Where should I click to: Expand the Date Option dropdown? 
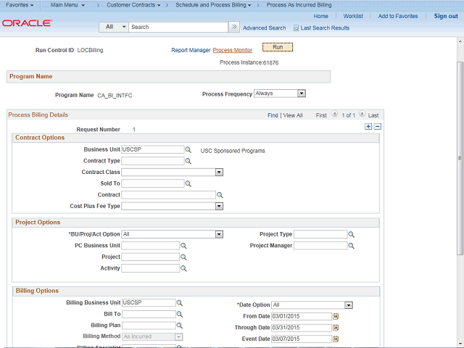click(x=349, y=305)
